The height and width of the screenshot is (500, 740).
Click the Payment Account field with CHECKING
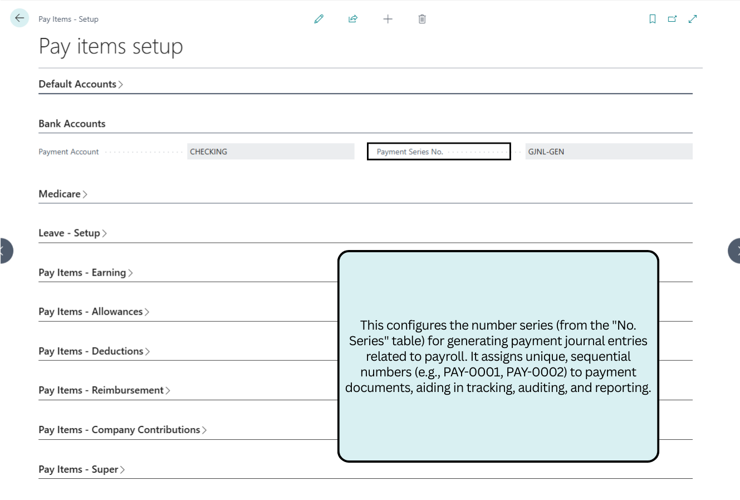(271, 151)
